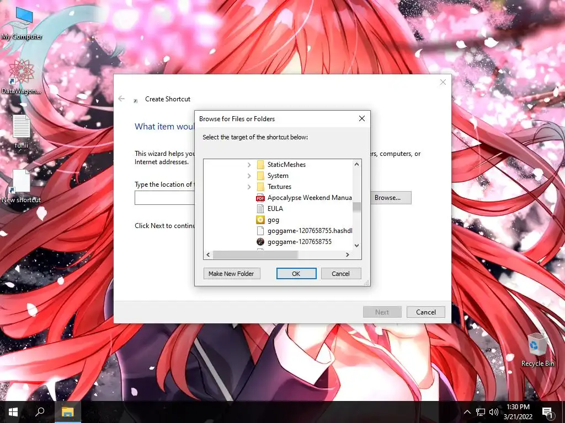Select the StaticMeshes folder name
565x423 pixels.
[286, 165]
